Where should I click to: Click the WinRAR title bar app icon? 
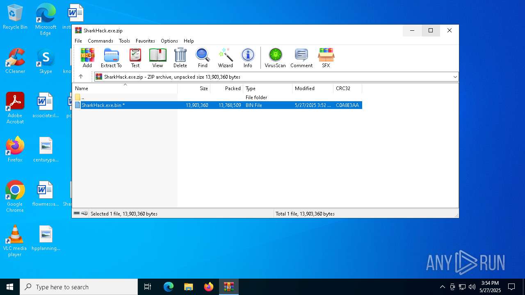[x=78, y=30]
